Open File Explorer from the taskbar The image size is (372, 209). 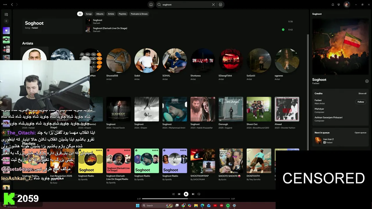[x=196, y=206]
